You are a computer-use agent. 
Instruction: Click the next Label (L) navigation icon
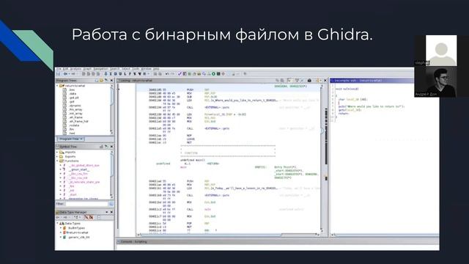[125, 73]
